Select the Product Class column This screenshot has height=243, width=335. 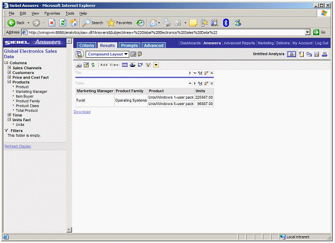click(27, 106)
